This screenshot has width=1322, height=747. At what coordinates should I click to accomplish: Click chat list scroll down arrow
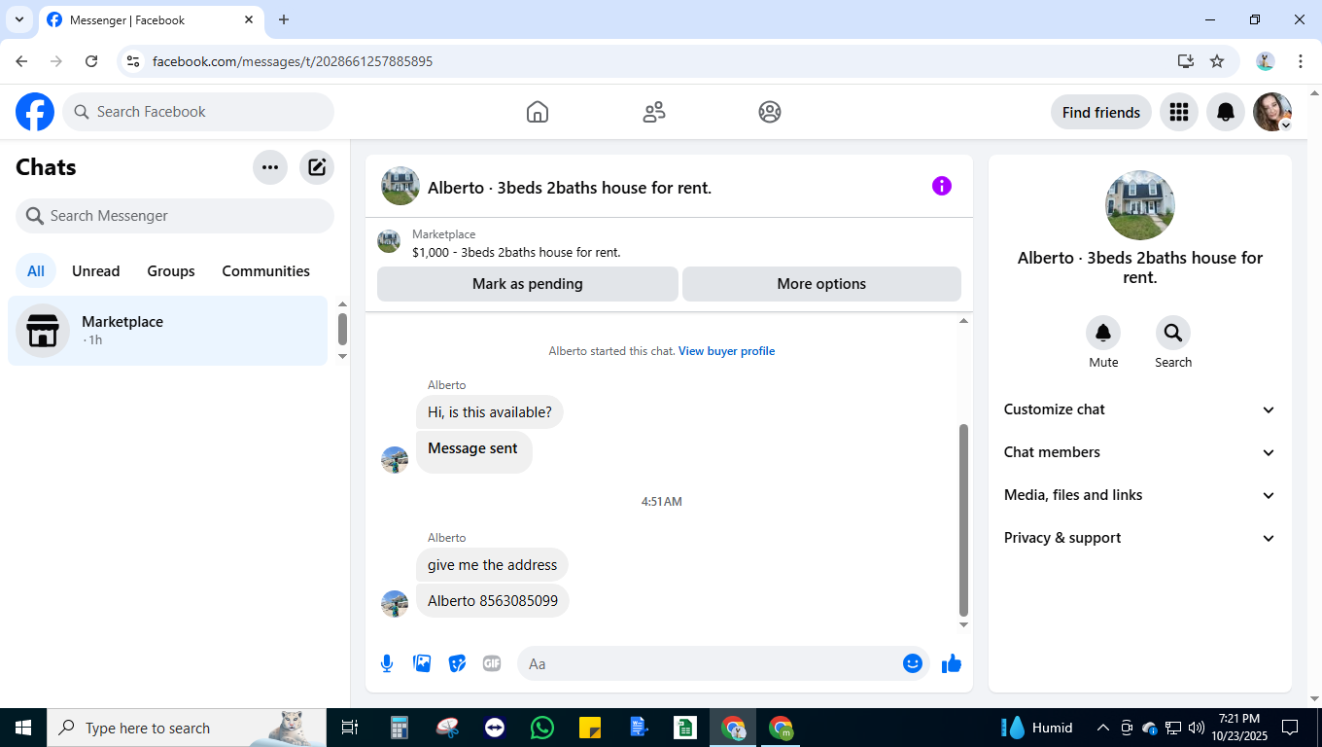coord(342,356)
